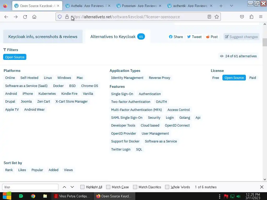Close the Authelia tab
Image resolution: width=267 pixels, height=200 pixels.
pyautogui.click(x=109, y=6)
